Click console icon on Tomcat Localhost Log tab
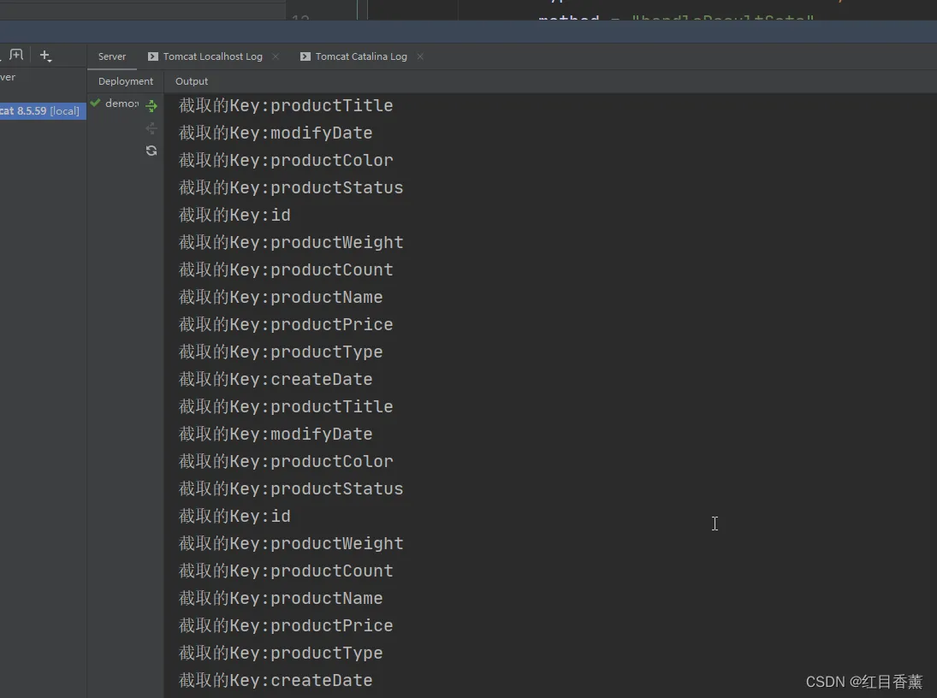Image resolution: width=937 pixels, height=698 pixels. [x=153, y=56]
